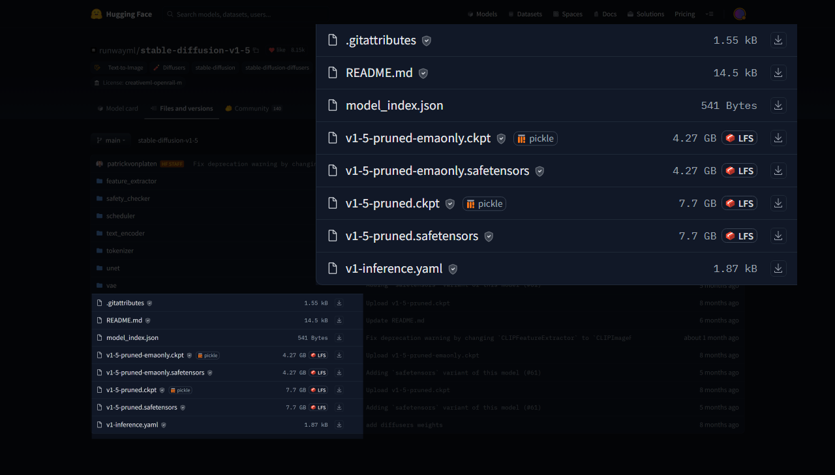Open v1-5-pruned-emaonly.ckpt in the small lower list
This screenshot has height=475, width=835.
pyautogui.click(x=145, y=356)
